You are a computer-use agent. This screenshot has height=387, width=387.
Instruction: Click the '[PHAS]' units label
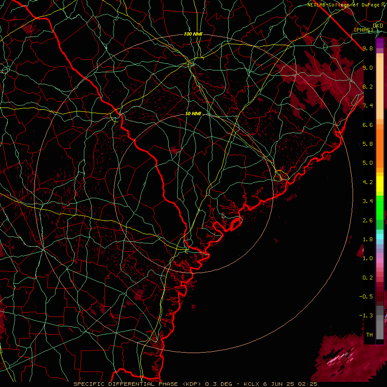click(363, 30)
